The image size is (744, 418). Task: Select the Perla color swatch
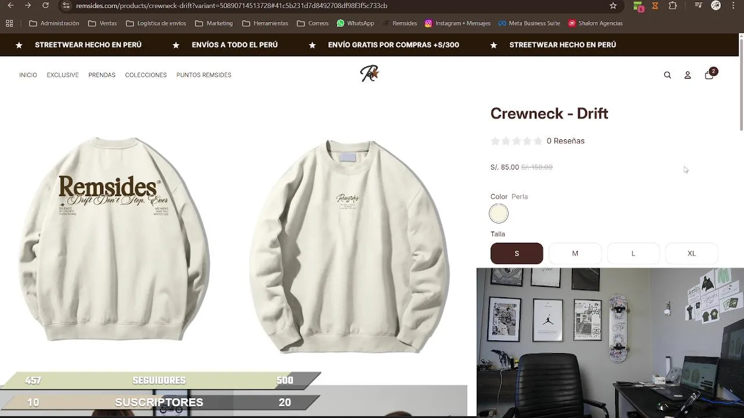(499, 214)
